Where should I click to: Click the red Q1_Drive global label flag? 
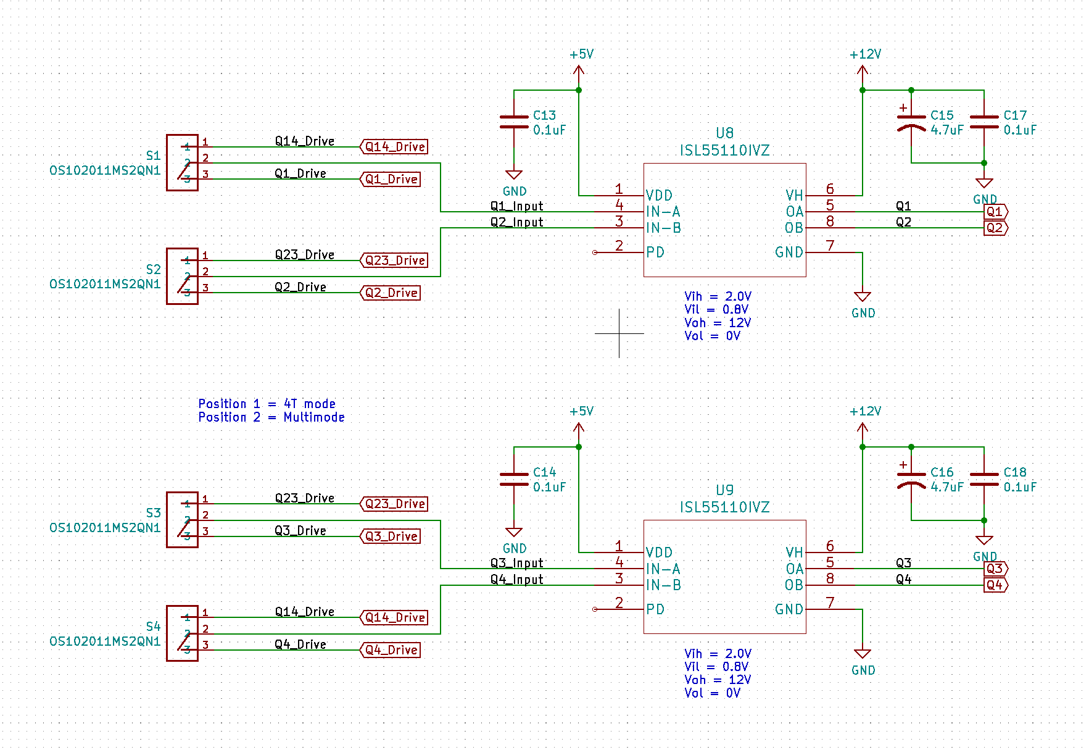[390, 179]
